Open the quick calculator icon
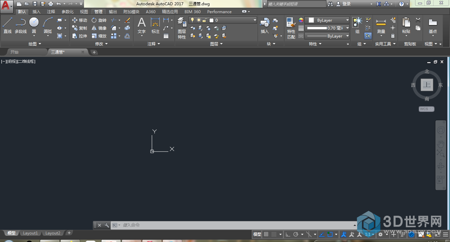The width and height of the screenshot is (450, 242). tap(393, 36)
